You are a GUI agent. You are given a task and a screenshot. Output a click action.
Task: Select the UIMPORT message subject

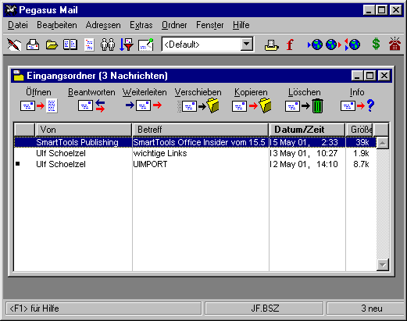(150, 164)
